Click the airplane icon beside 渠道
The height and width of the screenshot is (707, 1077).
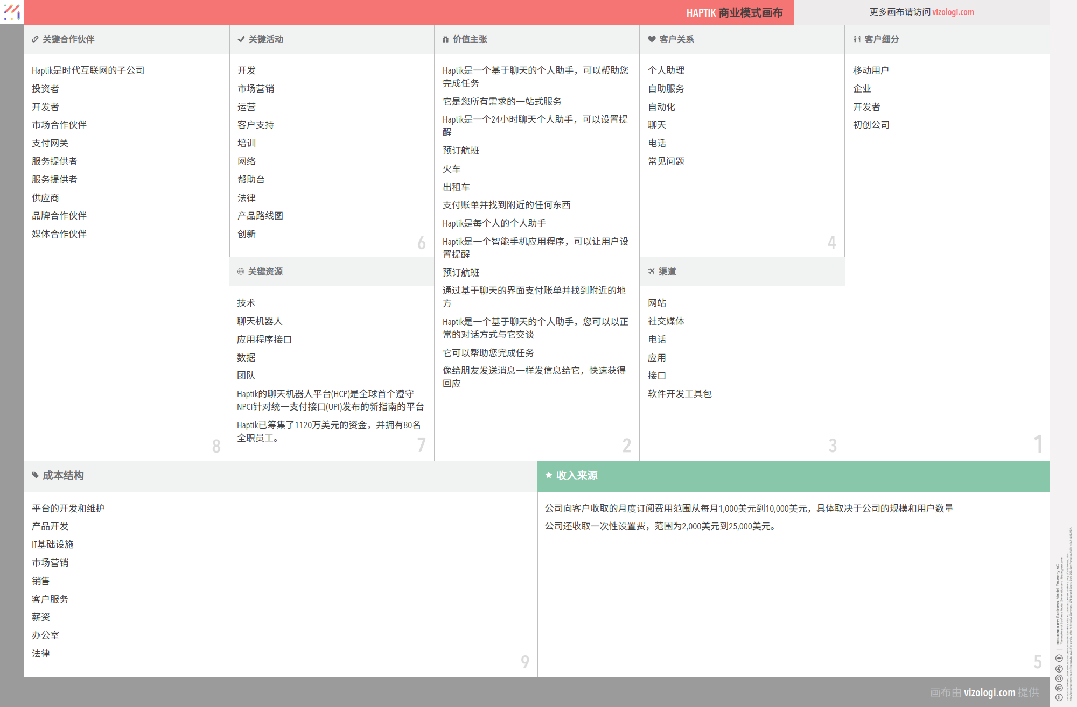pyautogui.click(x=651, y=272)
